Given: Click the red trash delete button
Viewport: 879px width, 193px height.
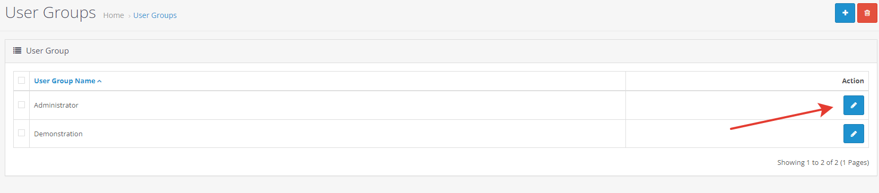Looking at the screenshot, I should click(x=867, y=13).
